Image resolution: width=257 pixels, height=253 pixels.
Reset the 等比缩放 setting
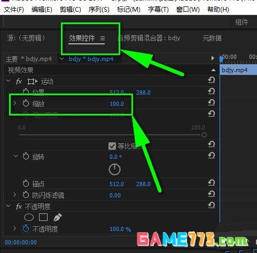[212, 144]
